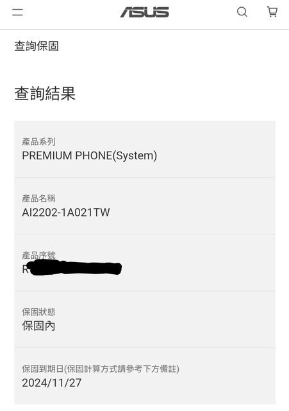Image resolution: width=289 pixels, height=411 pixels.
Task: Open the hamburger menu icon
Action: coord(17,12)
